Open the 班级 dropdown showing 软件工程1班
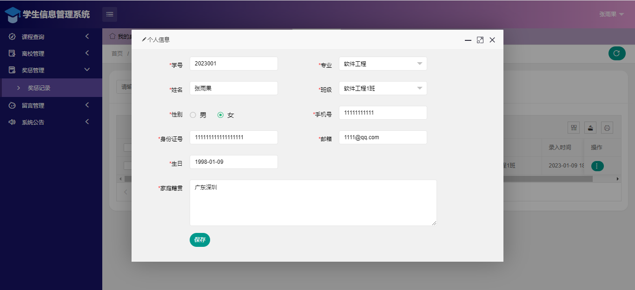635x290 pixels. (383, 88)
